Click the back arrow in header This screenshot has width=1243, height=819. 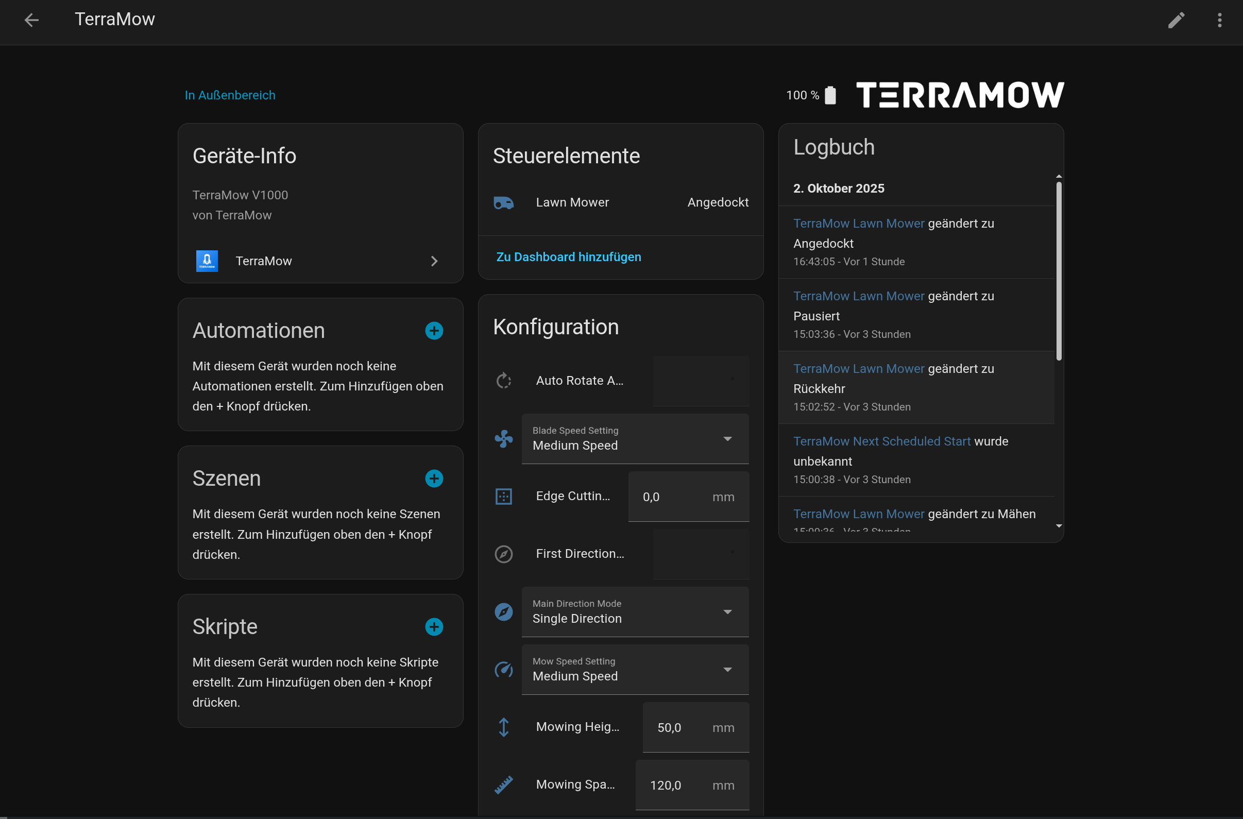click(31, 20)
